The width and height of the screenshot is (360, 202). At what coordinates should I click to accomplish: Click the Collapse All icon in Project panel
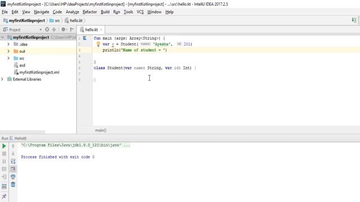click(x=54, y=29)
